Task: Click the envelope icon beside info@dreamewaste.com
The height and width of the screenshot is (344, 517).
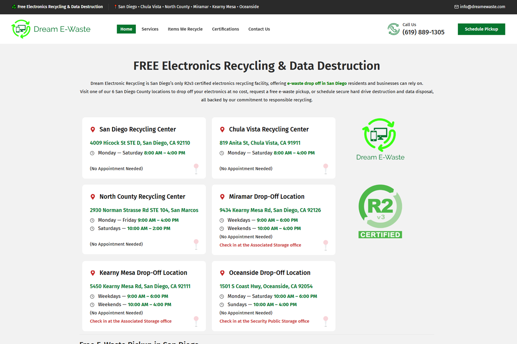Action: pos(456,7)
